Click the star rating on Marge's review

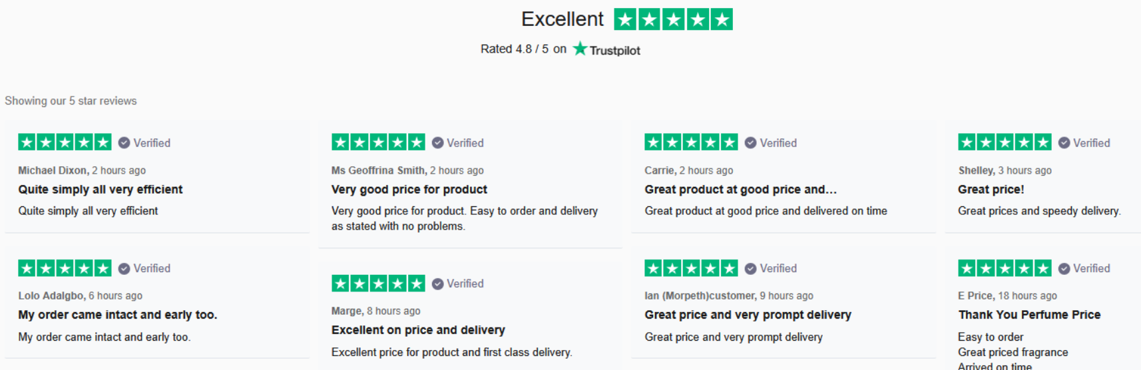pos(378,283)
